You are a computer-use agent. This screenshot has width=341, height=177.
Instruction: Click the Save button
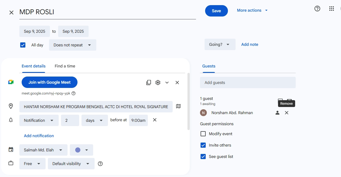pyautogui.click(x=216, y=11)
